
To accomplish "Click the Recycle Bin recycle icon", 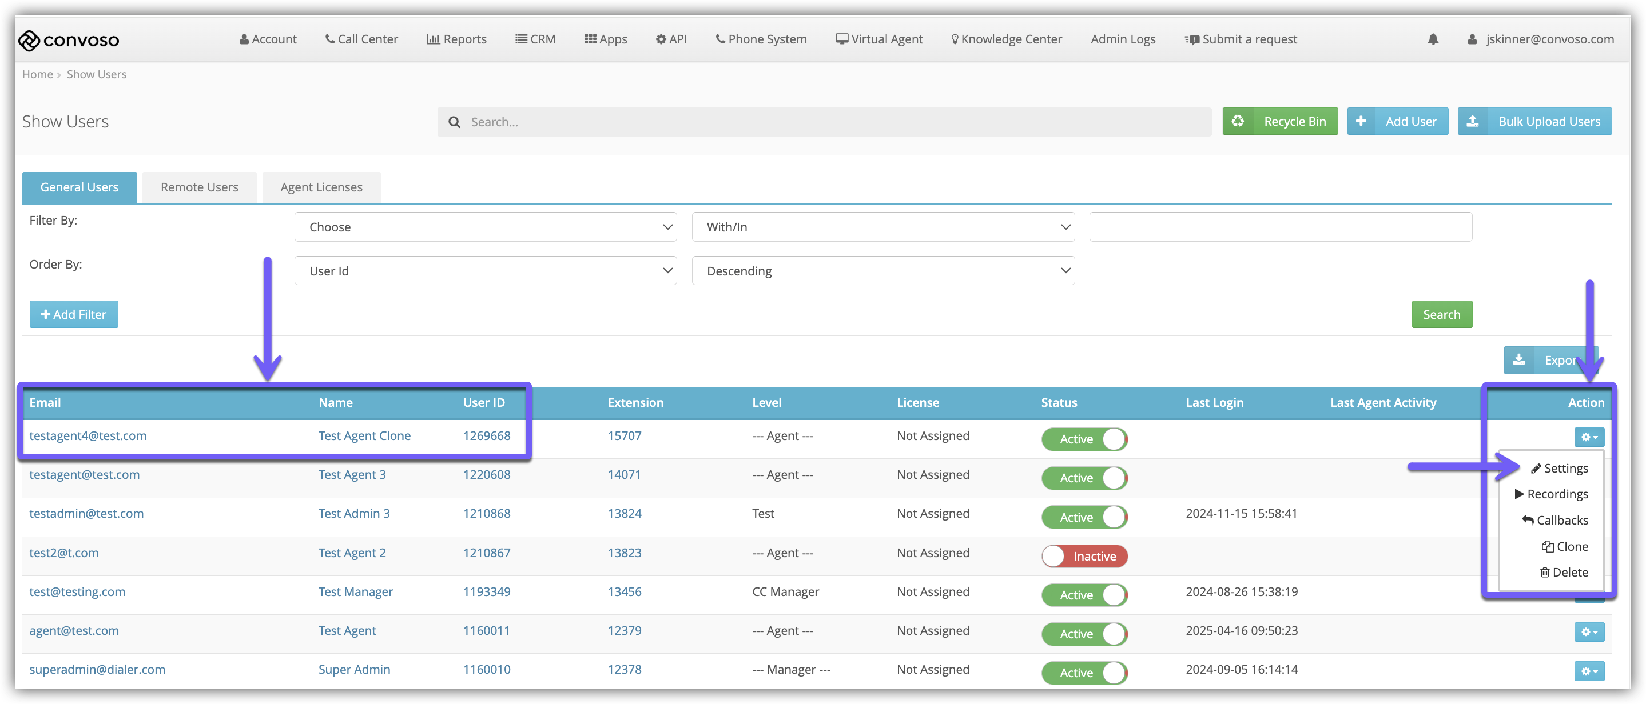I will tap(1238, 121).
